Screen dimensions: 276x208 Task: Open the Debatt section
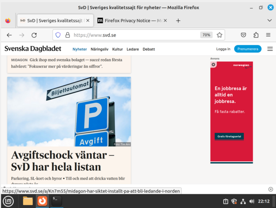pyautogui.click(x=149, y=49)
